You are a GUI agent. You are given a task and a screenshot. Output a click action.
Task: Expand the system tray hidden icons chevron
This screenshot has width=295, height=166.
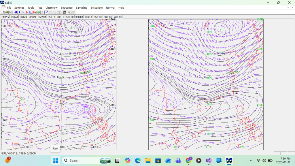251,161
